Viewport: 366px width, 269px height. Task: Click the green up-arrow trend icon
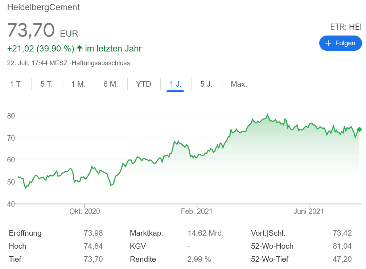79,49
